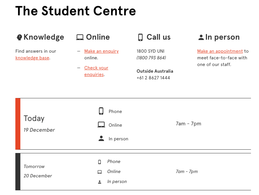
Task: Click the 1800 793 864 phone number
Action: 151,58
